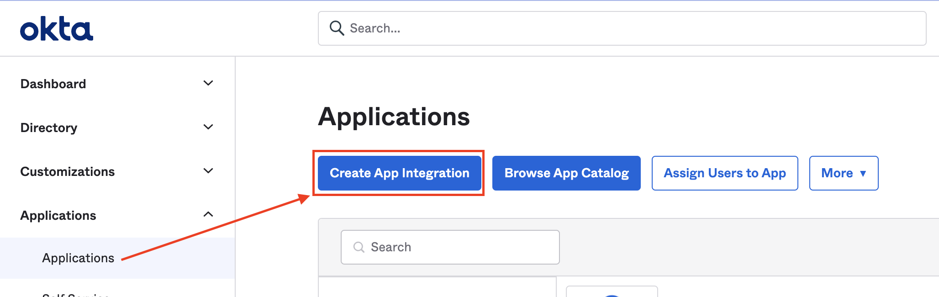Click the magnifier icon in the applications search box
939x297 pixels.
tap(359, 247)
